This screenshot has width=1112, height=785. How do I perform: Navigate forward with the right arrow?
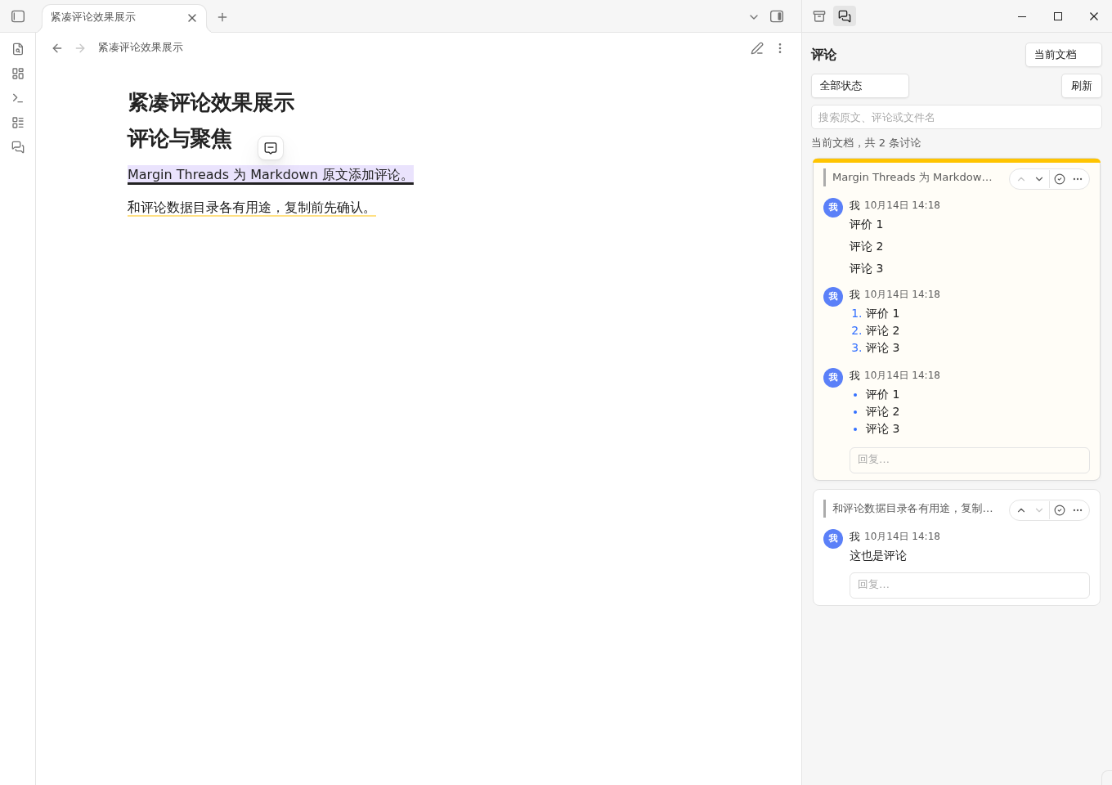tap(80, 48)
